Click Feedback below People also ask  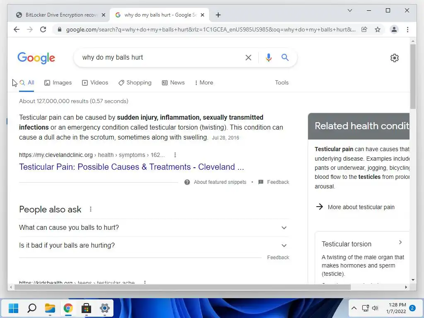click(x=278, y=258)
